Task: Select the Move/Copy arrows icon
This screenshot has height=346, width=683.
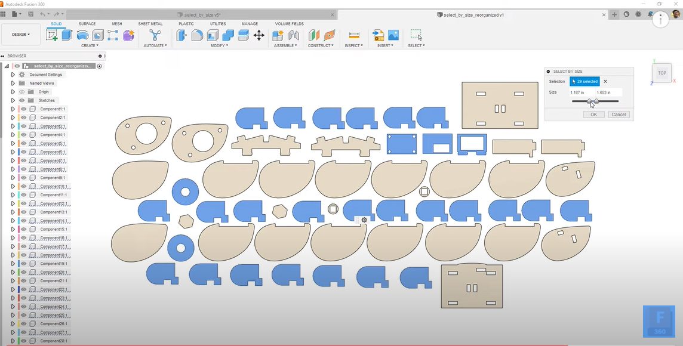Action: pyautogui.click(x=259, y=35)
